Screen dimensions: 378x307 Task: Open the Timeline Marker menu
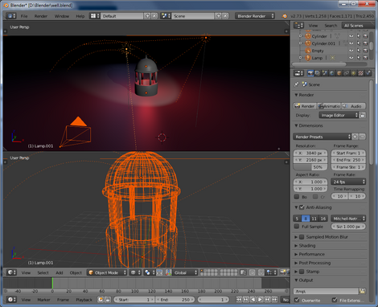point(43,300)
